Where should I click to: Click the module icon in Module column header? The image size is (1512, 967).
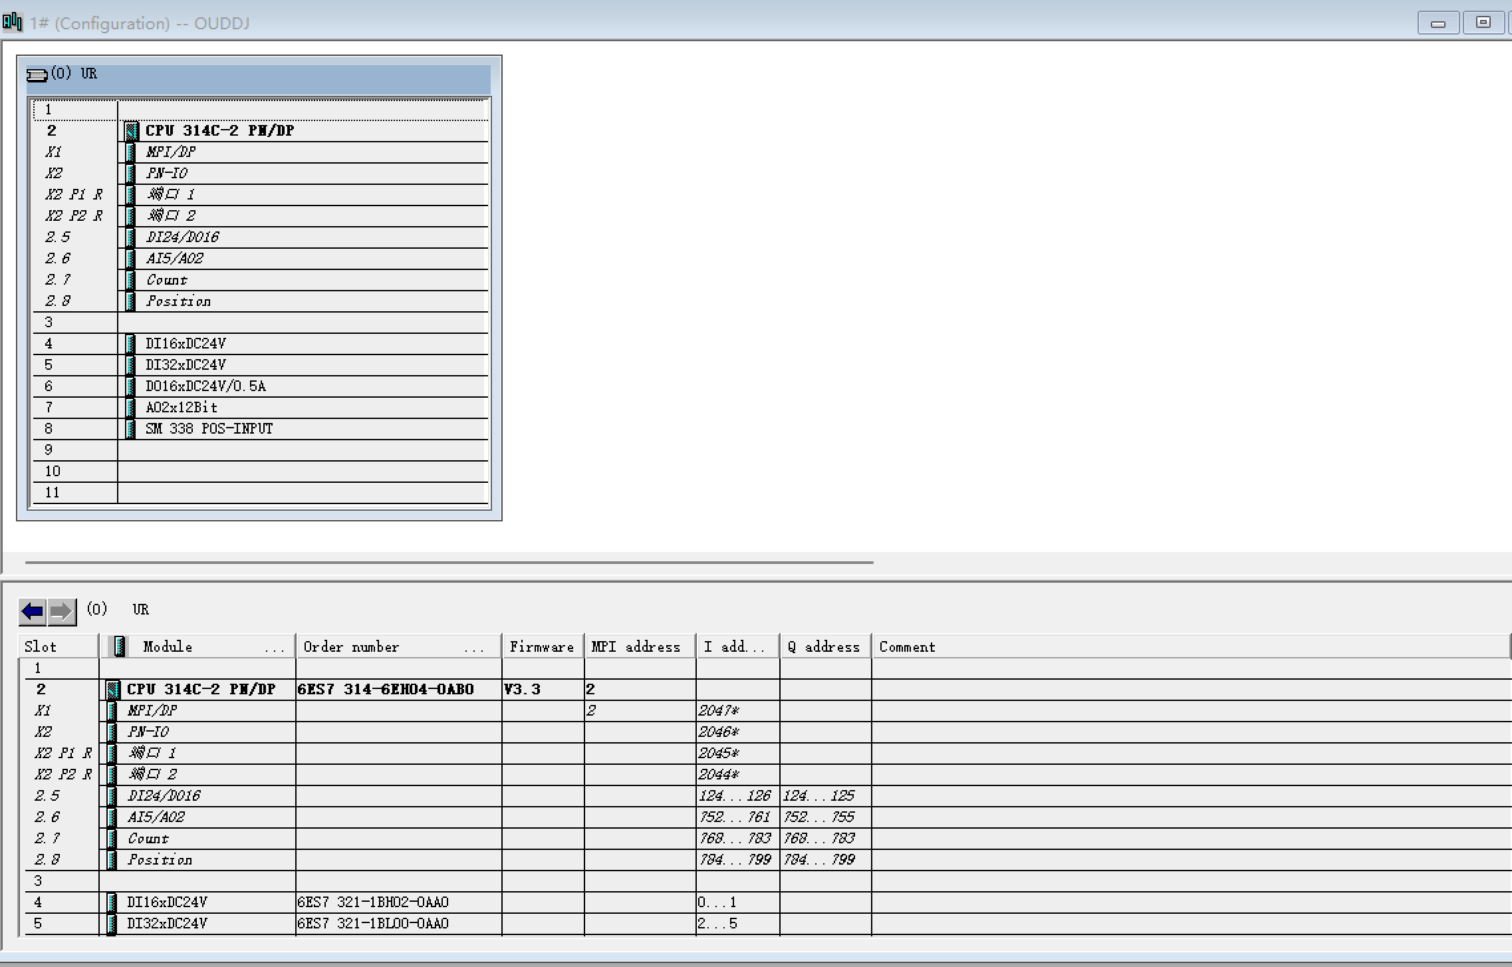[120, 646]
